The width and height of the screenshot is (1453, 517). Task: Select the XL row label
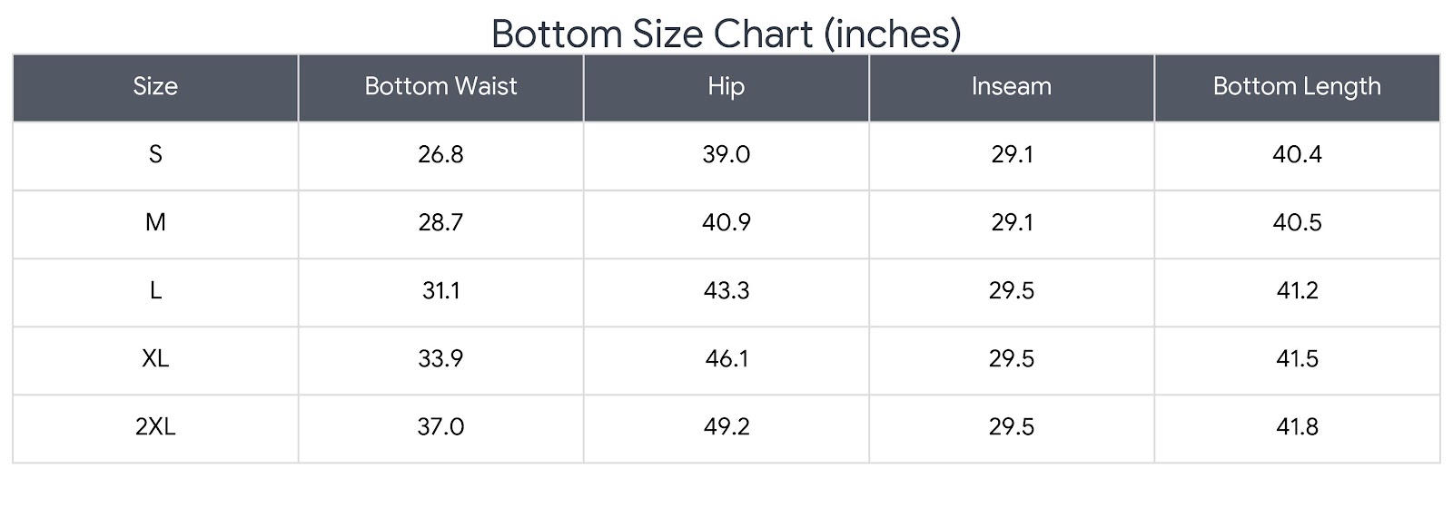pos(155,358)
